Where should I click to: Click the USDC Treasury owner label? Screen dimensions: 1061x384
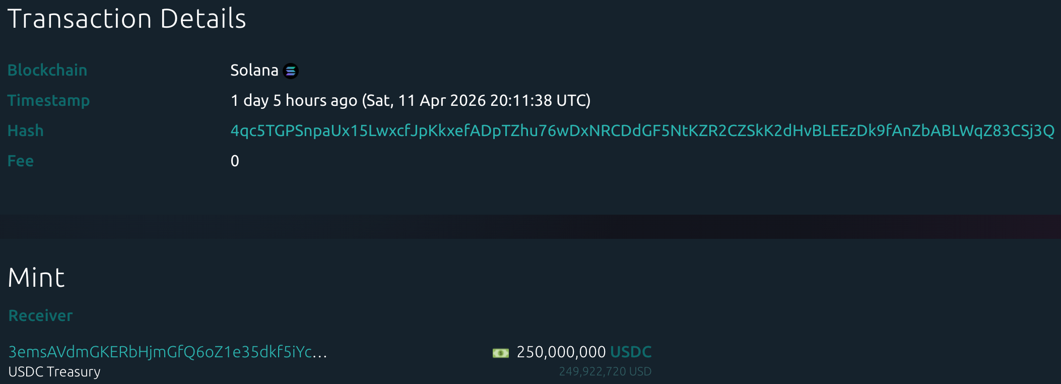[x=54, y=372]
